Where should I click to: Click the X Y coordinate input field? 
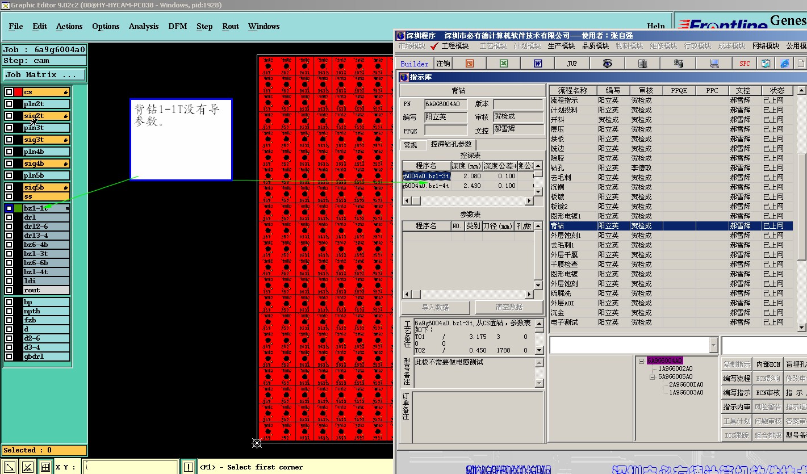pos(130,467)
